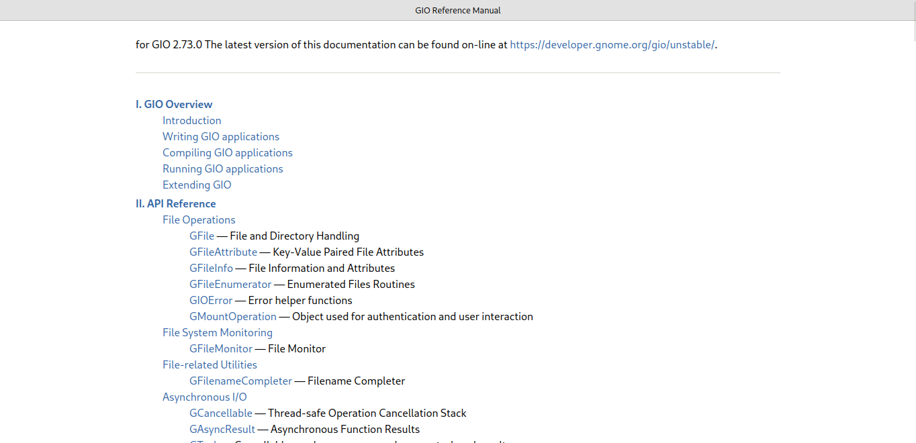Open the GIOError reference page
This screenshot has width=916, height=443.
click(x=211, y=300)
